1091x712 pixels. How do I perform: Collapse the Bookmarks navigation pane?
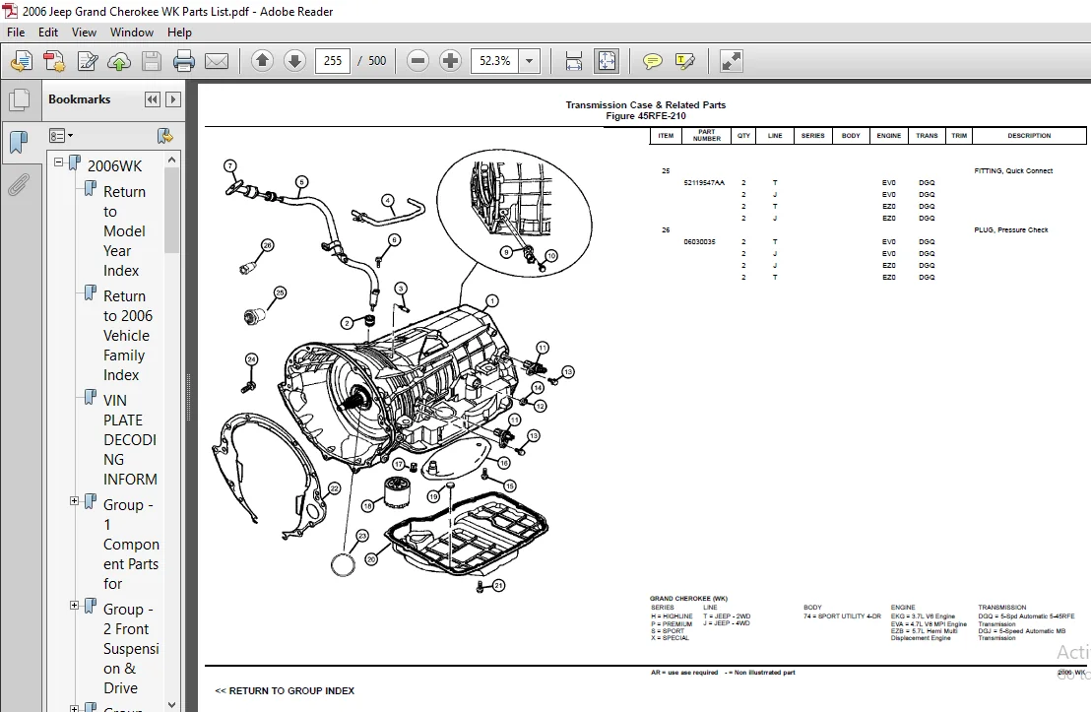click(x=153, y=99)
